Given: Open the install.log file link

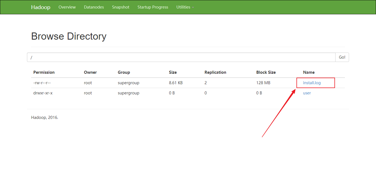Looking at the screenshot, I should 312,83.
